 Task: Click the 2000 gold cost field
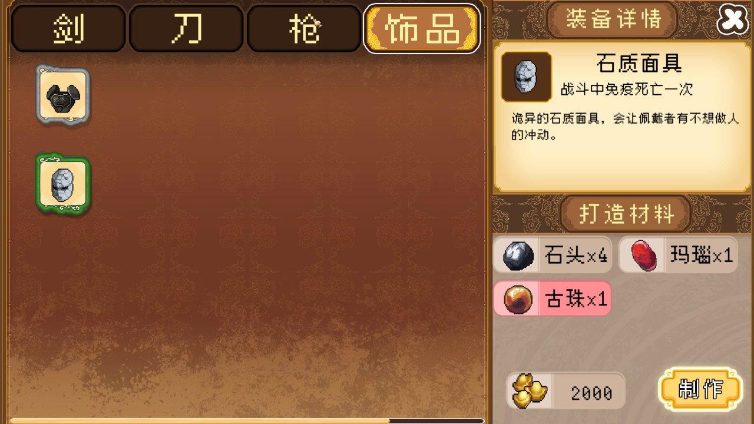tap(566, 391)
